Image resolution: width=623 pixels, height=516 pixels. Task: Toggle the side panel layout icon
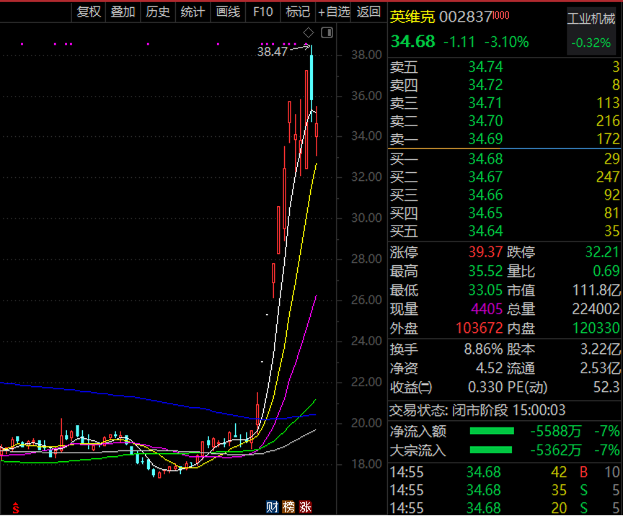coord(327,32)
